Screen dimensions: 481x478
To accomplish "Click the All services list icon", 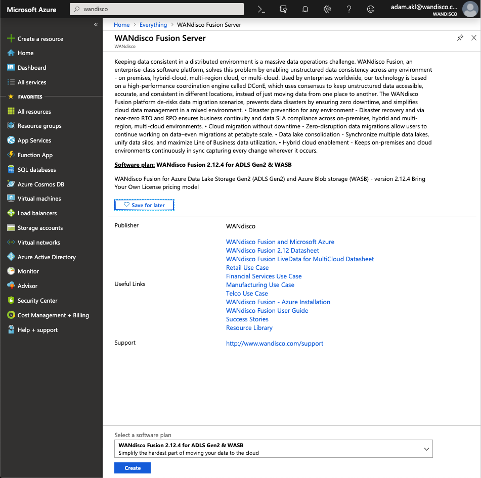I will click(11, 82).
